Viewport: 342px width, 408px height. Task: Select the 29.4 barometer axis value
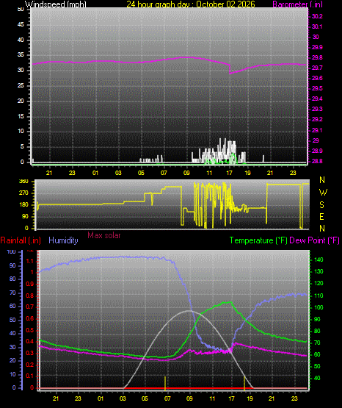(x=317, y=99)
